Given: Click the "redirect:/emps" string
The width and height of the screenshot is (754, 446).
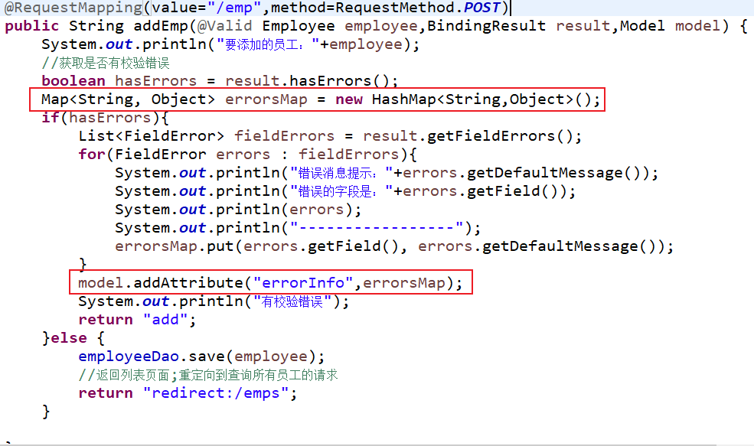Looking at the screenshot, I should [216, 393].
